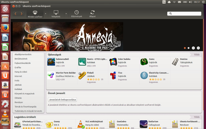Open the mail indicator in top panel
This screenshot has height=129, width=206.
(x=179, y=2)
